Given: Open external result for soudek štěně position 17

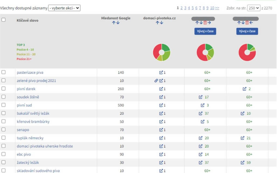Looking at the screenshot, I should 201,97.
